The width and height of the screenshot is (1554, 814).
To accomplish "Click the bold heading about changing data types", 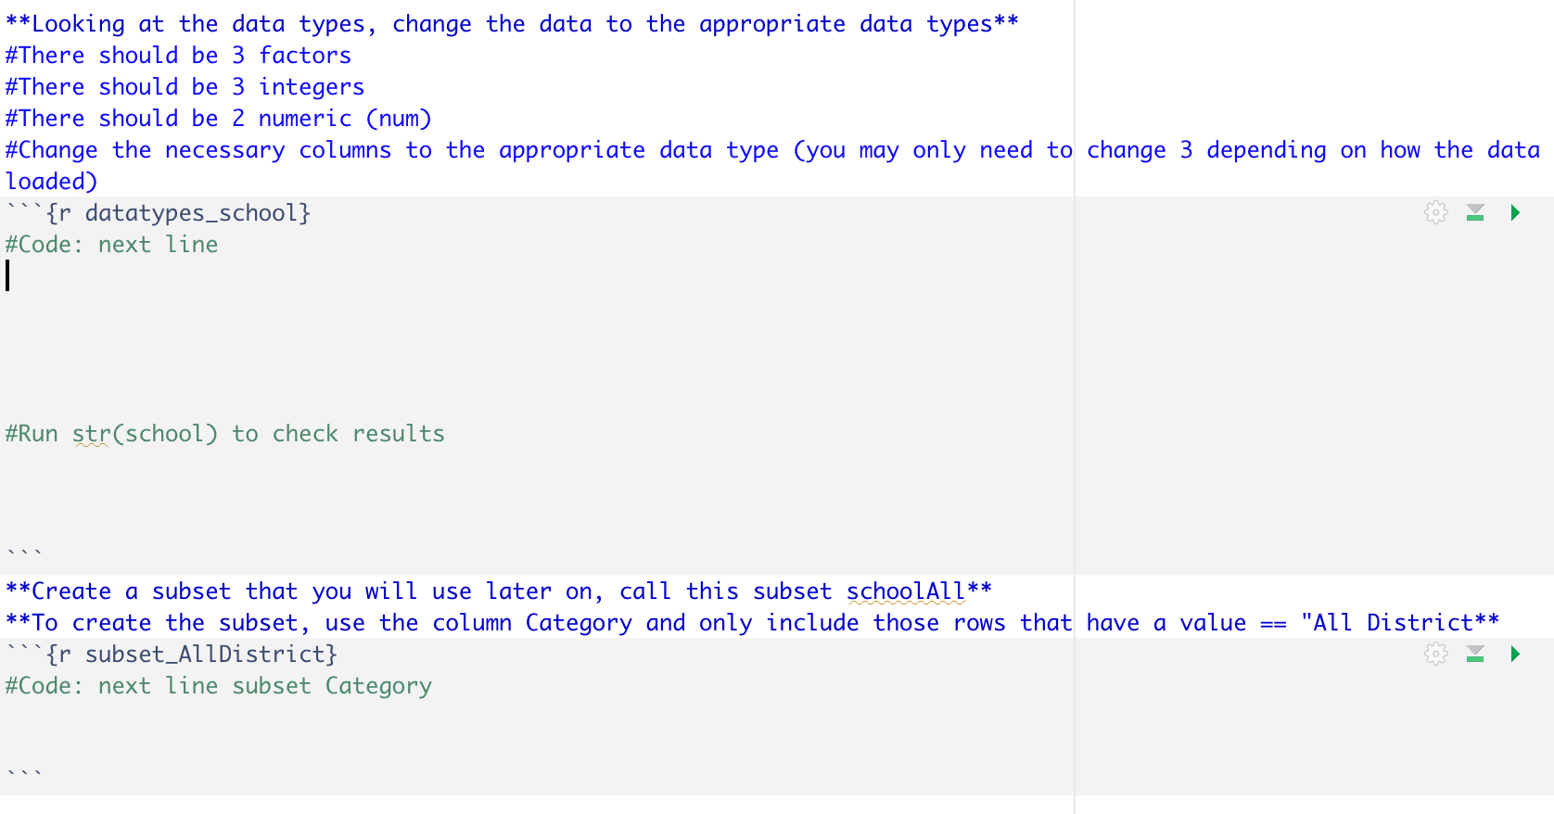I will click(510, 23).
